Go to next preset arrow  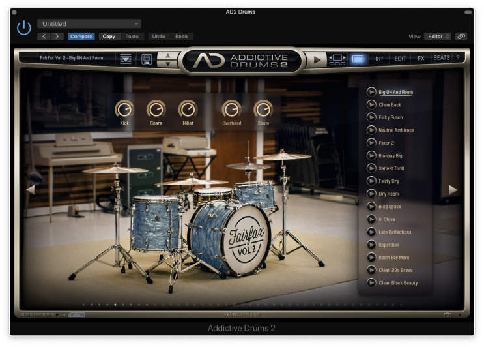coord(57,37)
